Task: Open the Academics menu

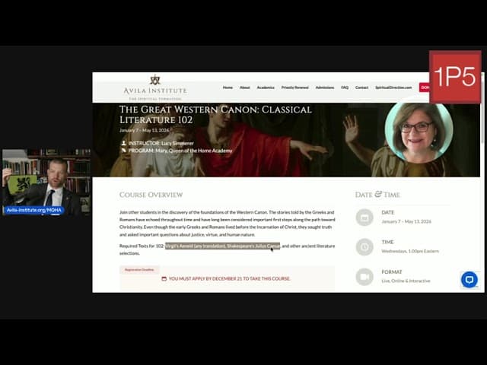Action: click(265, 87)
